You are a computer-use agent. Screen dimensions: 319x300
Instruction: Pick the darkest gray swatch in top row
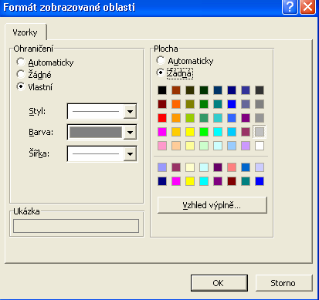pyautogui.click(x=260, y=90)
